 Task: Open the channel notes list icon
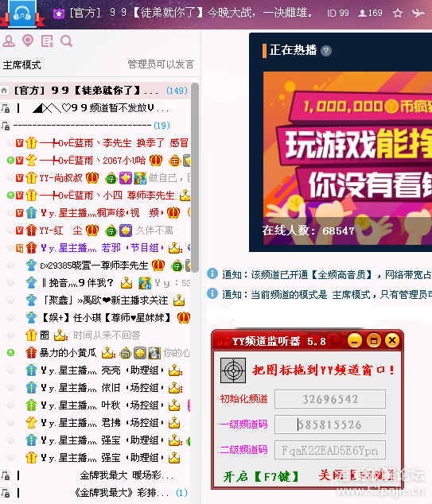[47, 41]
